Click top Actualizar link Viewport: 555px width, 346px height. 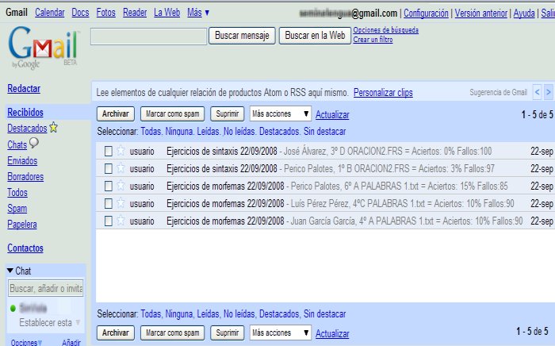(x=332, y=115)
